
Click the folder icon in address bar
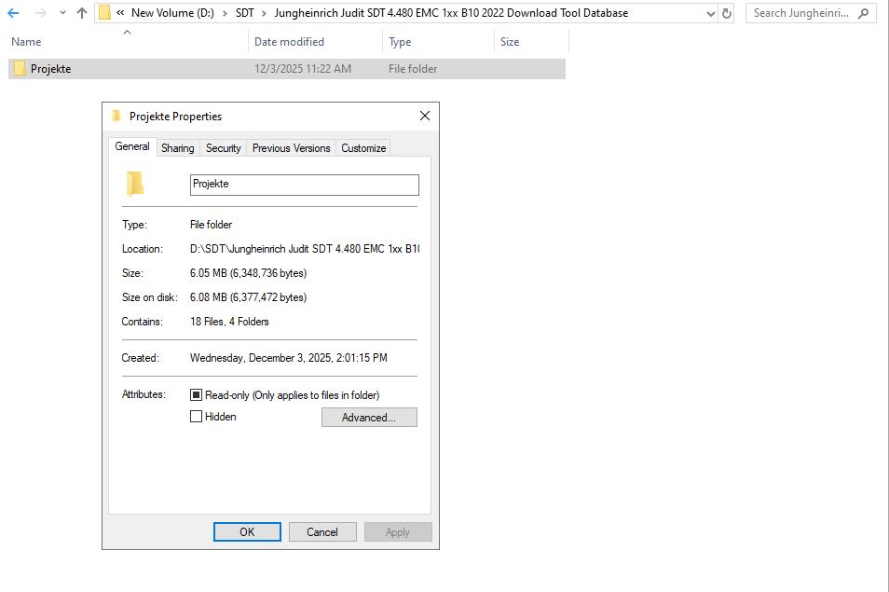click(x=104, y=12)
